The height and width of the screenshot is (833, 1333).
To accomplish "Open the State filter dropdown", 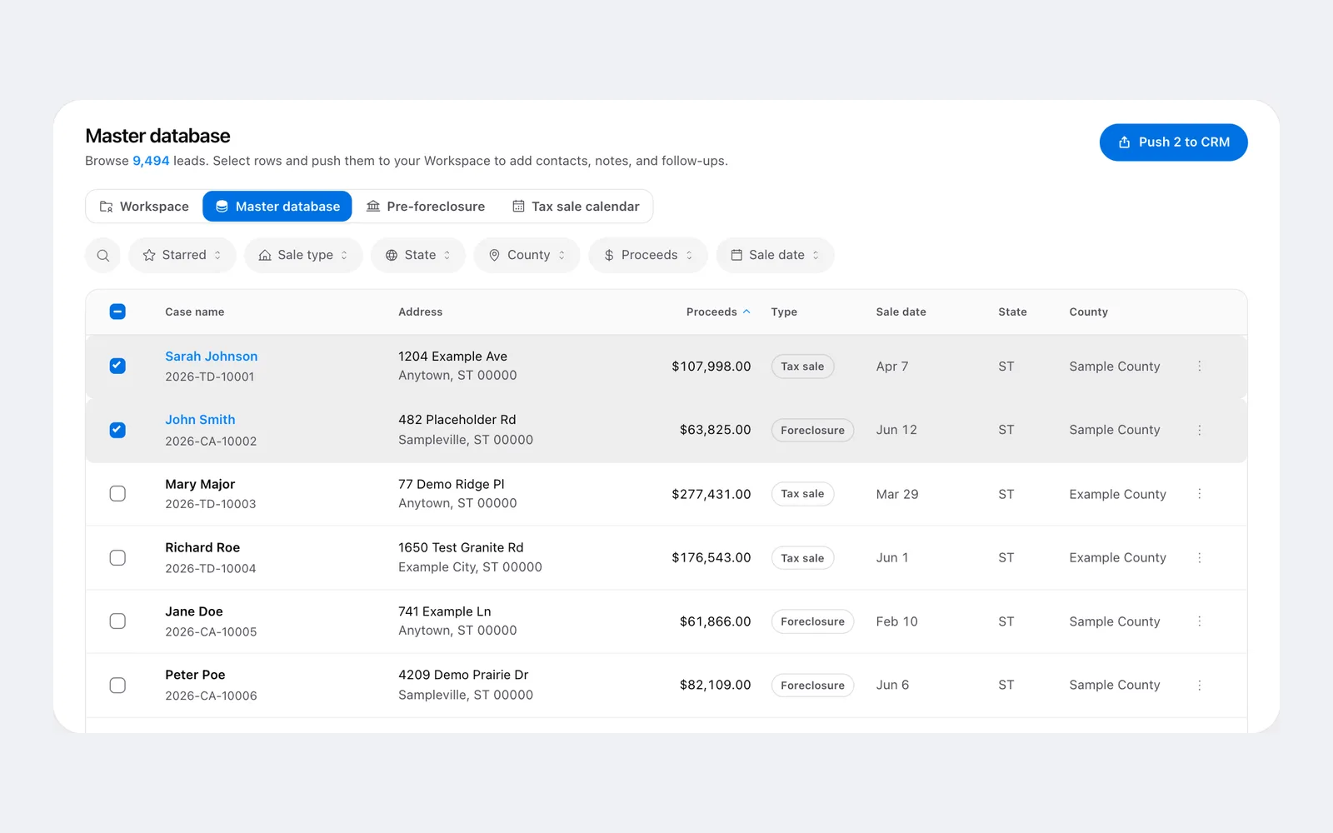I will click(418, 256).
